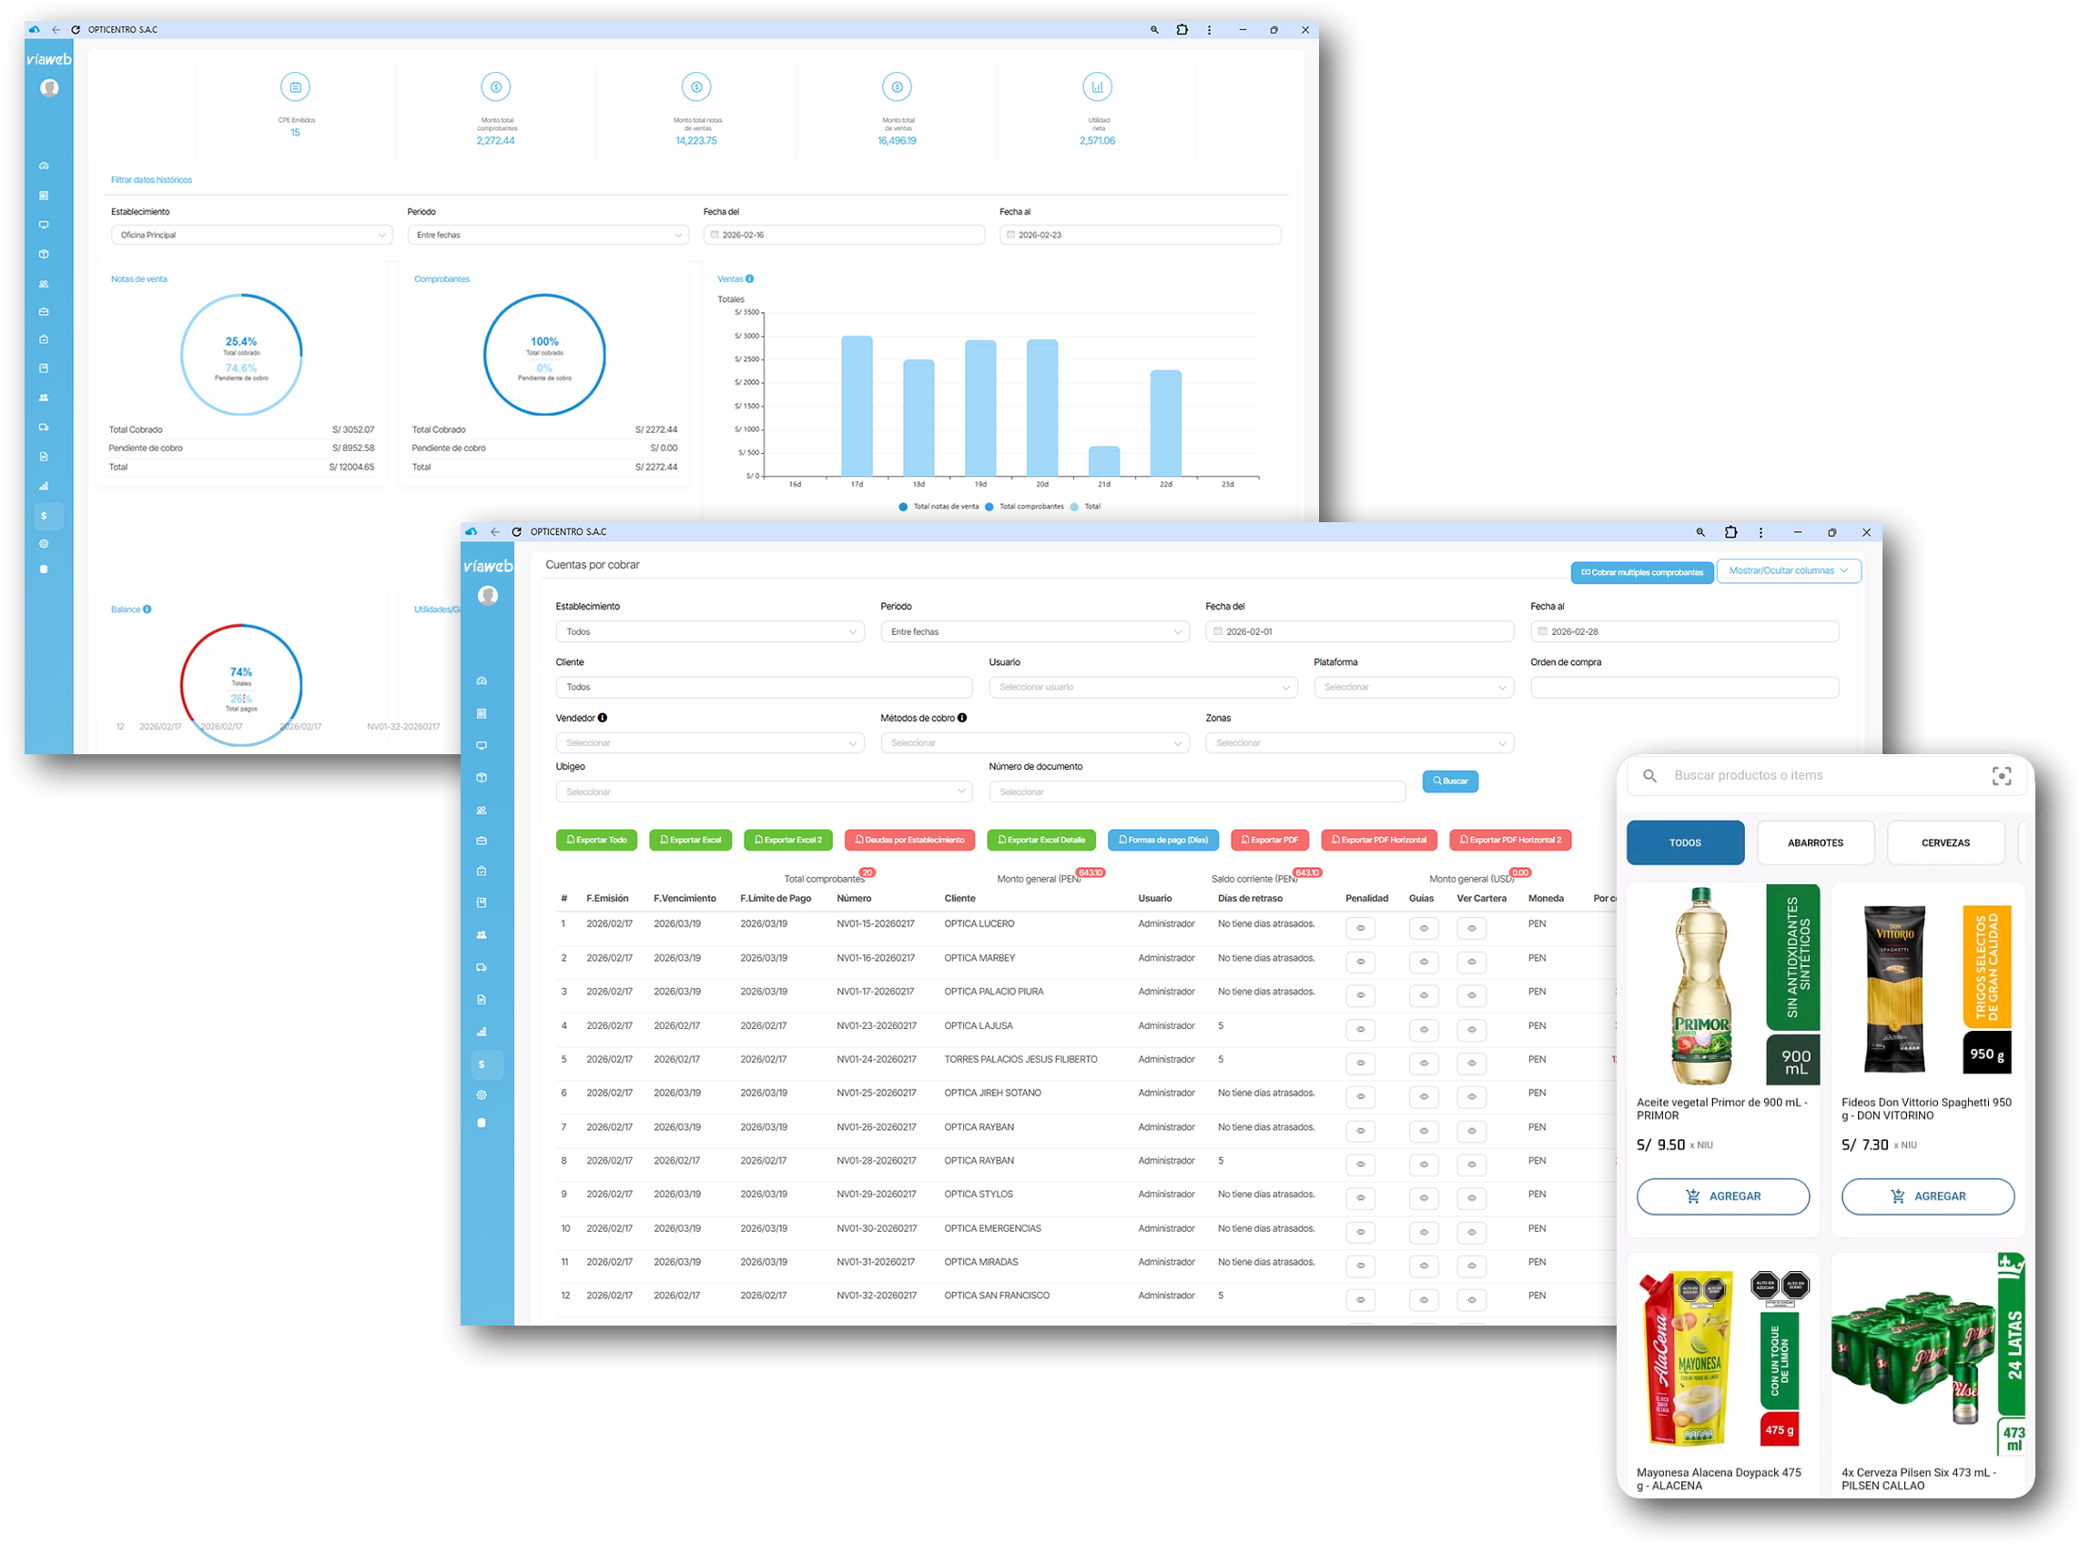
Task: Click the dollar sign sidebar icon in front window
Action: [482, 1064]
